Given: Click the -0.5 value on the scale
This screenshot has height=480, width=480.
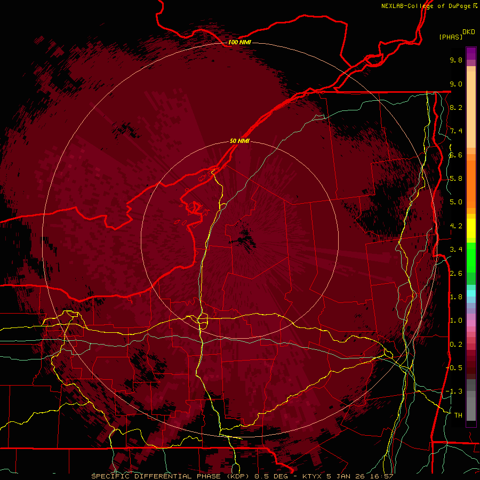Looking at the screenshot, I should point(454,368).
